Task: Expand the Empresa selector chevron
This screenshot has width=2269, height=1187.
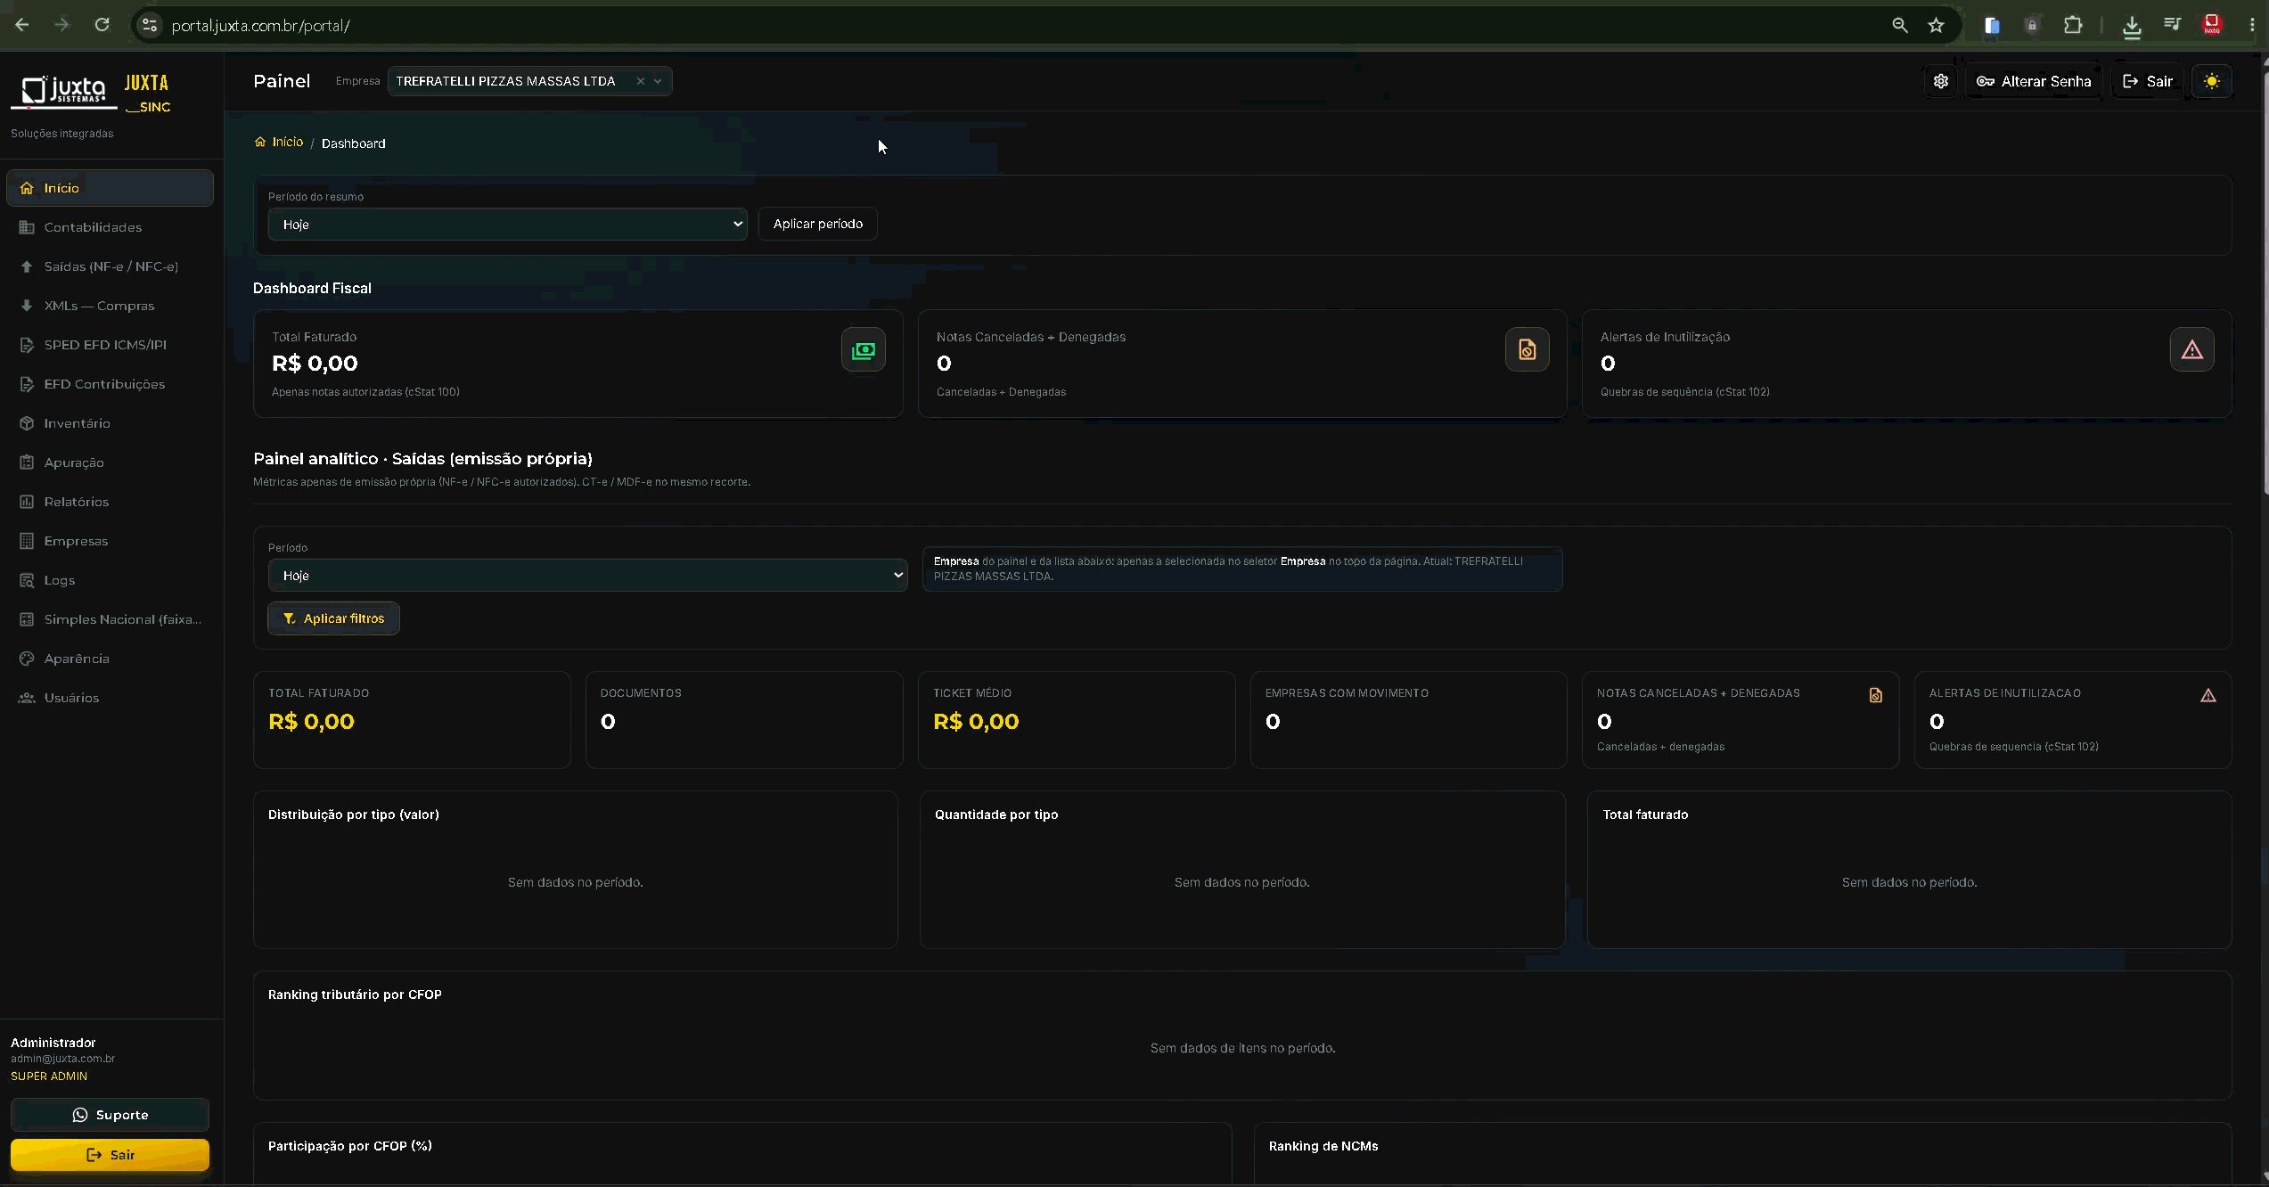Action: [658, 81]
